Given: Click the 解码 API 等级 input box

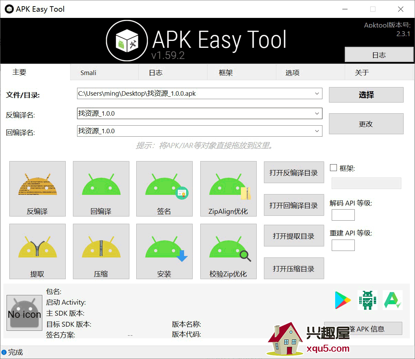Looking at the screenshot, I should [343, 215].
